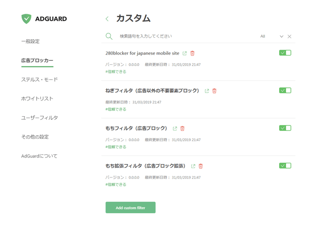Open the もち拡張フィルタ external link icon
This screenshot has width=314, height=228.
193,166
